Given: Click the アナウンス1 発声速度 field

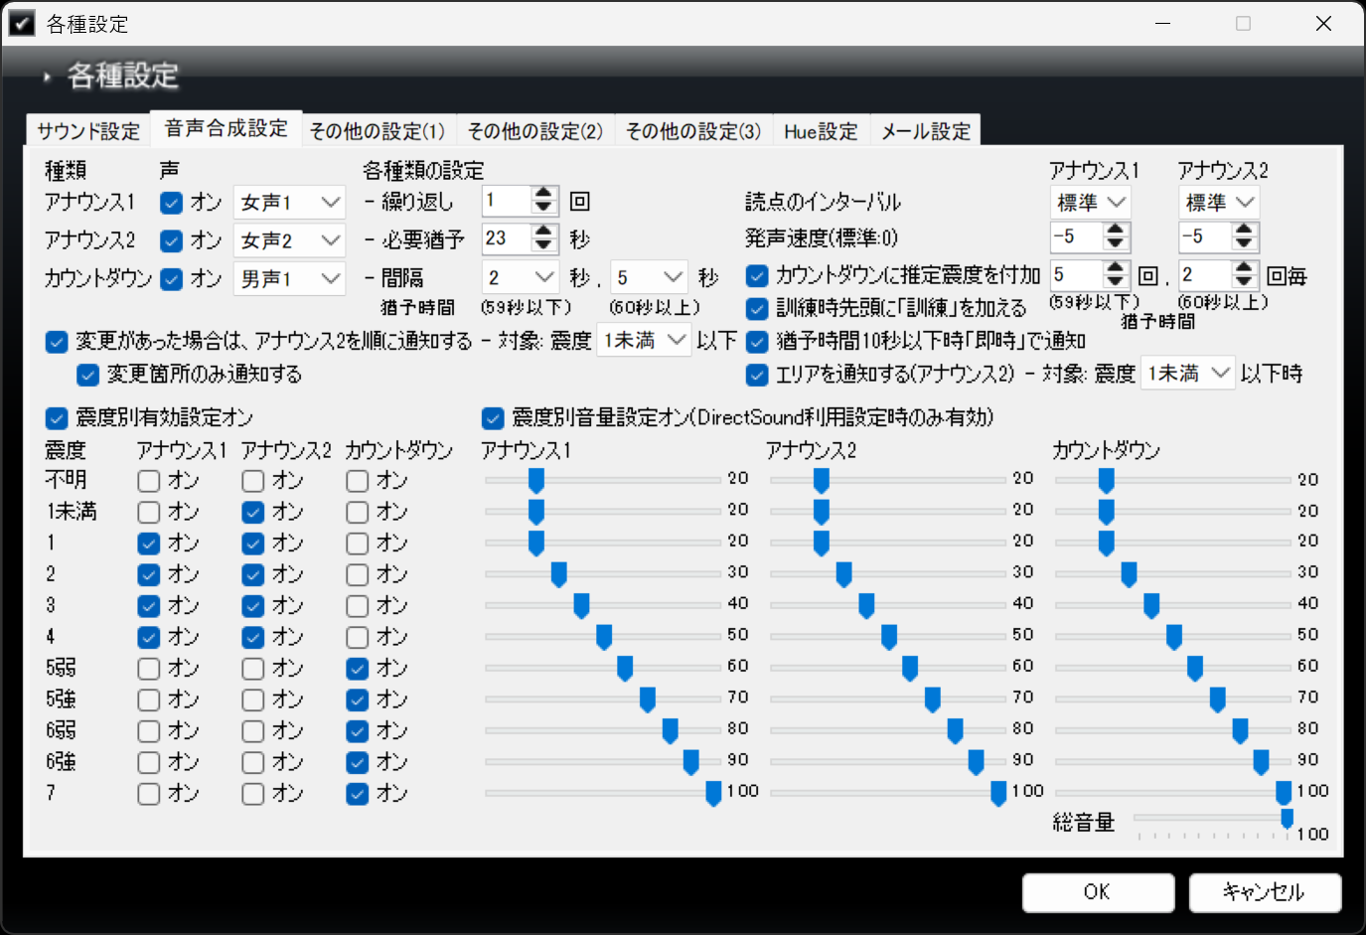Looking at the screenshot, I should pos(1077,236).
